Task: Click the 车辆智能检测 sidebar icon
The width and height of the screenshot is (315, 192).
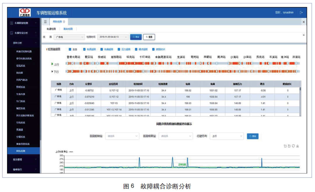Action: [12, 23]
